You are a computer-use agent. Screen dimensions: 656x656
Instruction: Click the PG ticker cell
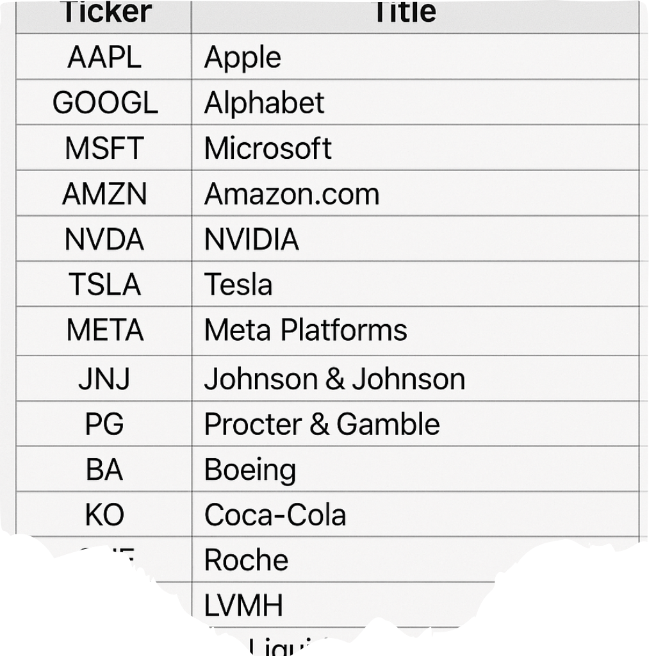click(104, 425)
